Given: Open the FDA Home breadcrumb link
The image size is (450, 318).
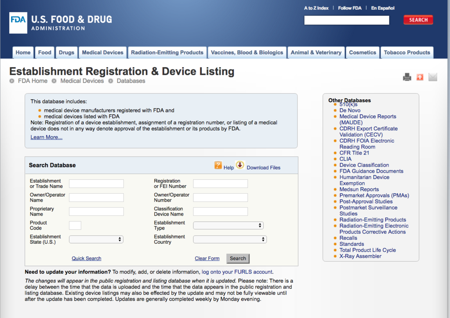Looking at the screenshot, I should pyautogui.click(x=33, y=81).
